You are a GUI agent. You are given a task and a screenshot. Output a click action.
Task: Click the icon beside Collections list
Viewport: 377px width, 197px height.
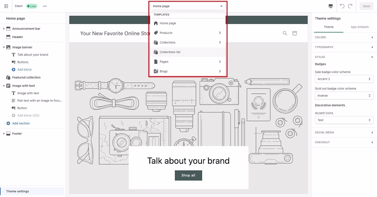tap(156, 52)
